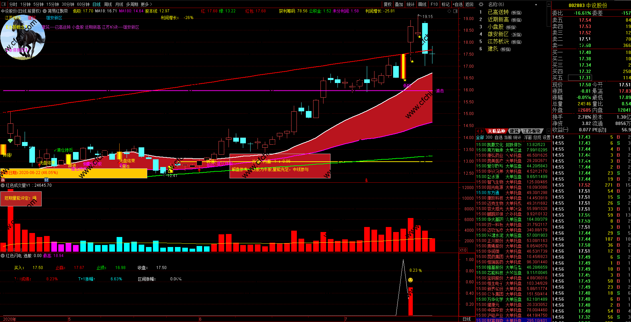Click the left red arrow beside 关联品种

coord(478,131)
